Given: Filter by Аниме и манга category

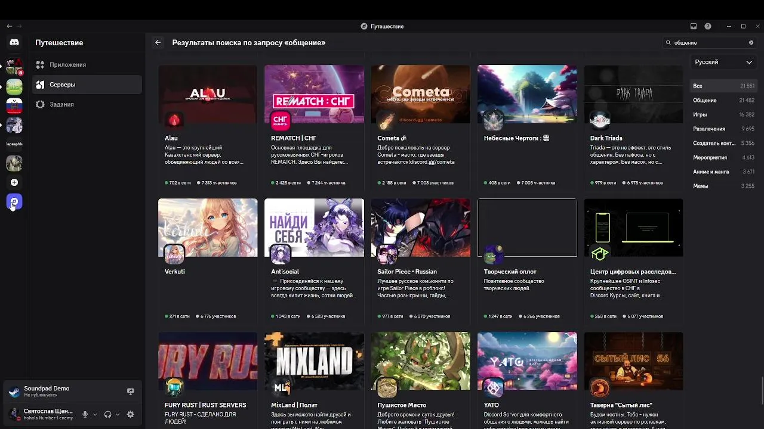Looking at the screenshot, I should 723,172.
